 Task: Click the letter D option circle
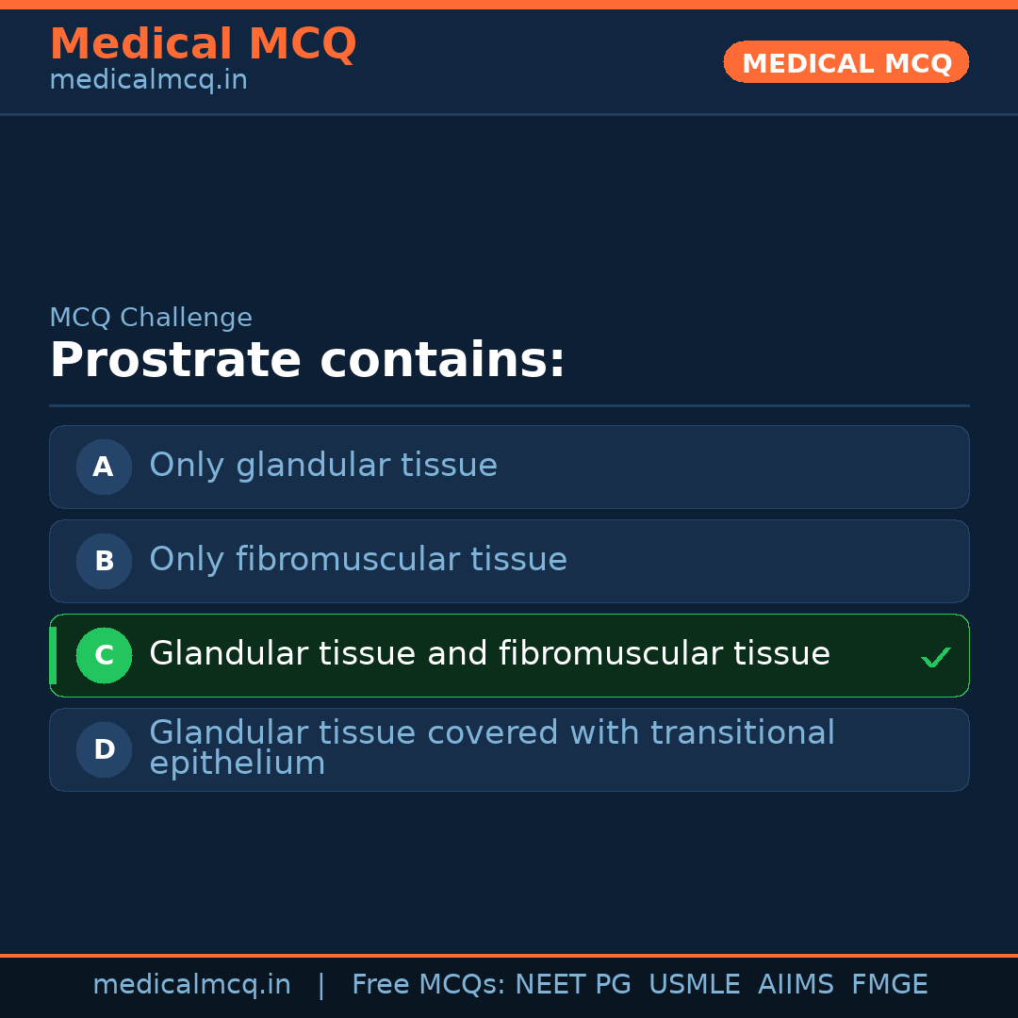(x=104, y=749)
